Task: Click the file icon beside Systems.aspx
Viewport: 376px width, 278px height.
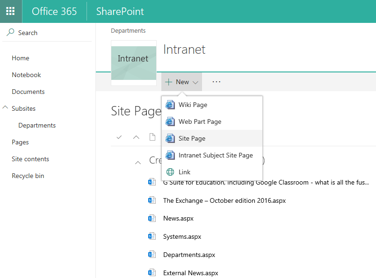Action: click(x=152, y=236)
